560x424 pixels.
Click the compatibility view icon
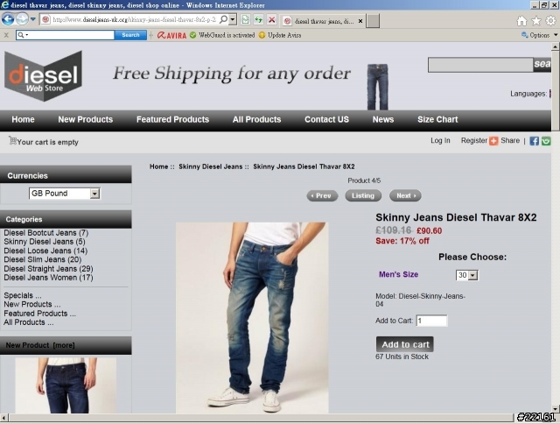tap(245, 19)
